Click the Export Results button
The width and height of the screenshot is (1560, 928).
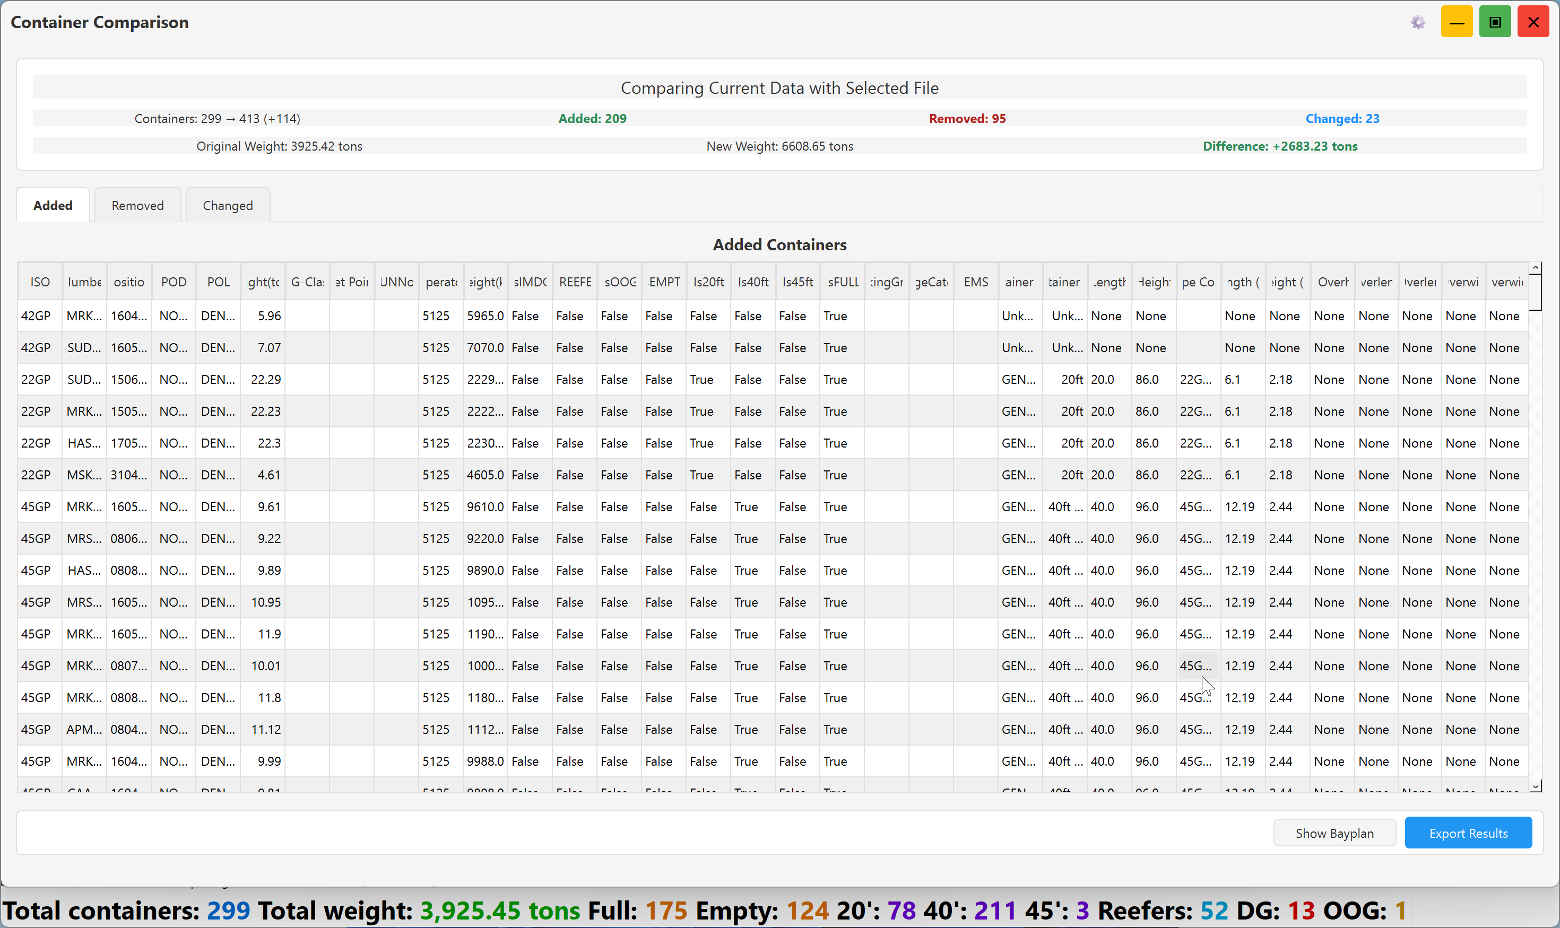tap(1468, 833)
